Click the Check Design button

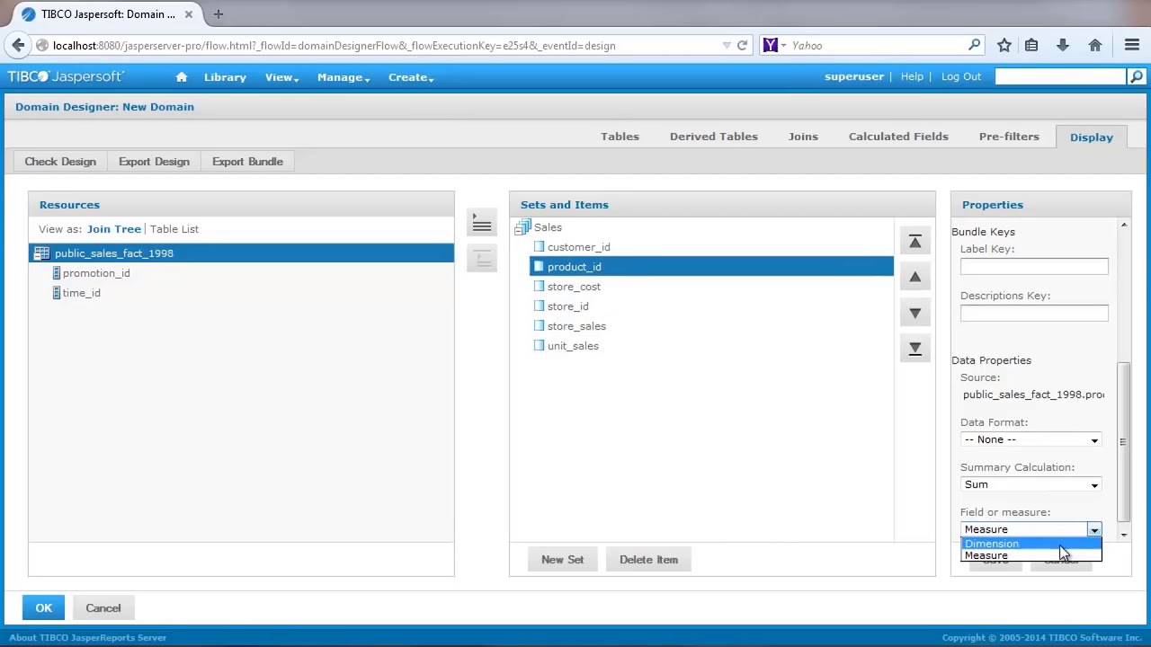coord(60,162)
